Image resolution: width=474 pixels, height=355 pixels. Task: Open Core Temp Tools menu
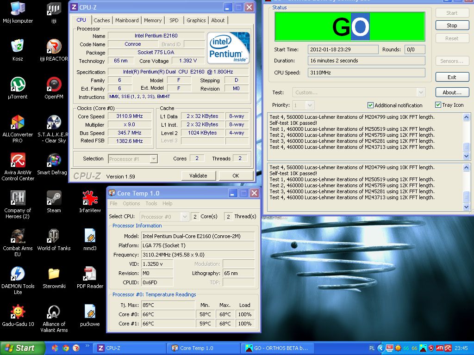point(151,203)
